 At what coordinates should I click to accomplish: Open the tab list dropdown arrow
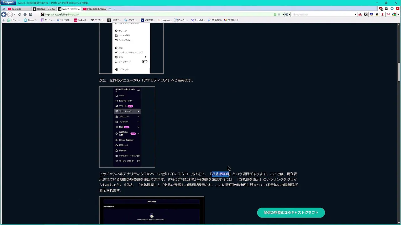[x=114, y=9]
